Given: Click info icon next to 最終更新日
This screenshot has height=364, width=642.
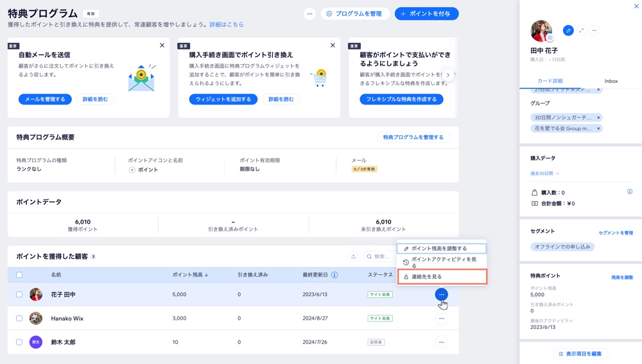Looking at the screenshot, I should (334, 275).
